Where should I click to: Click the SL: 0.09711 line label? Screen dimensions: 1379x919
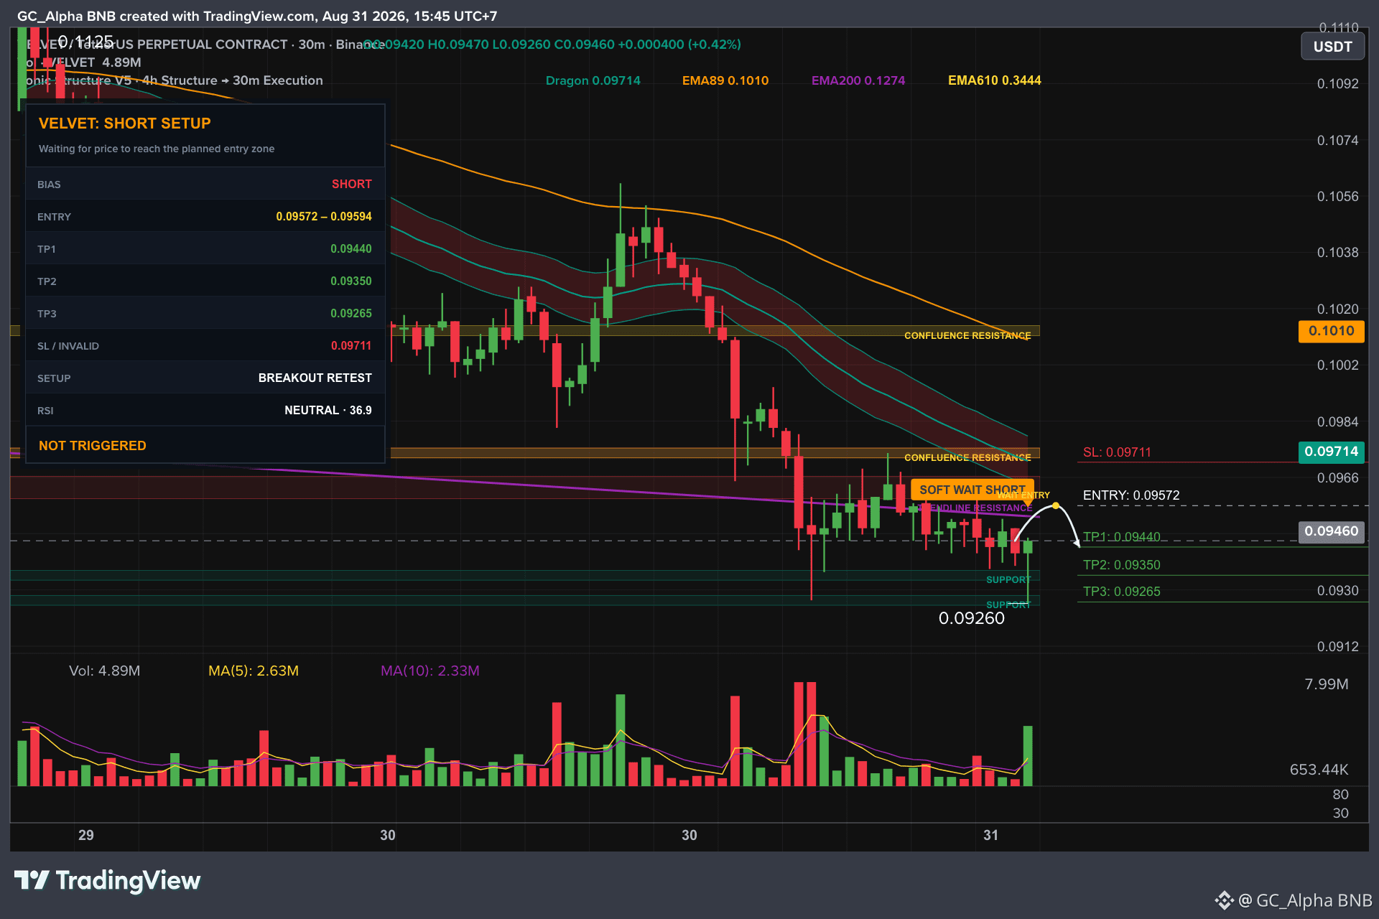click(x=1117, y=452)
